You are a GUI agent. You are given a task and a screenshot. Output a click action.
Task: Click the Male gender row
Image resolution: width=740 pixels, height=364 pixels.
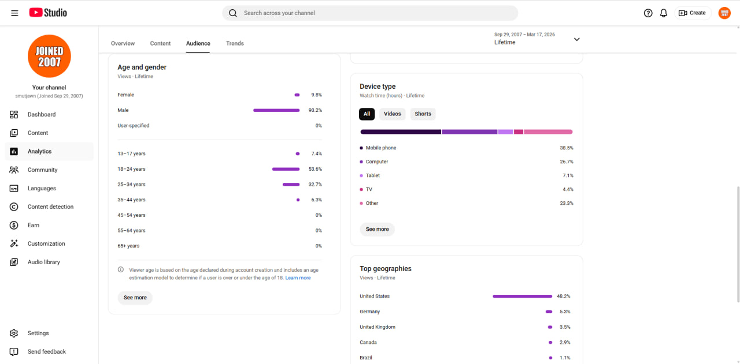[x=220, y=110]
